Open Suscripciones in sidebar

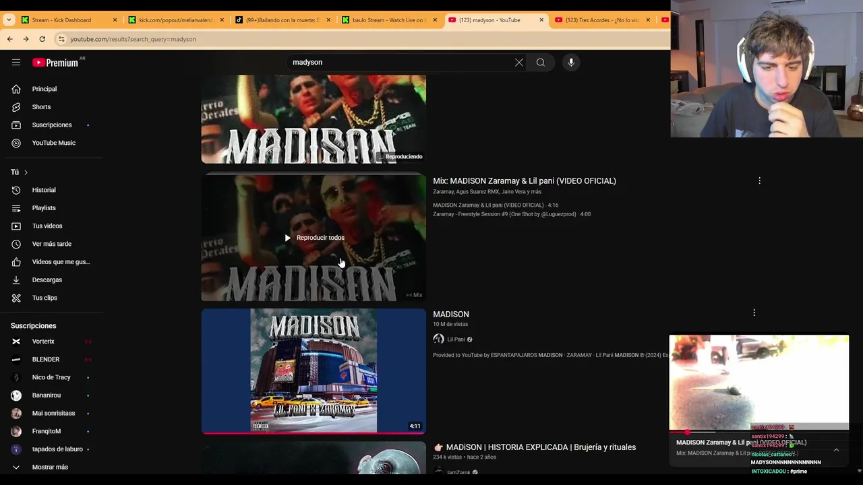51,125
